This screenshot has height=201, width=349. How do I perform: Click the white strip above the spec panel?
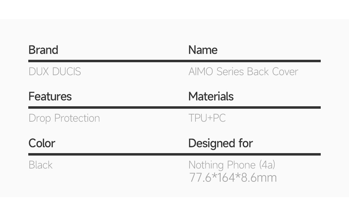coord(174,9)
